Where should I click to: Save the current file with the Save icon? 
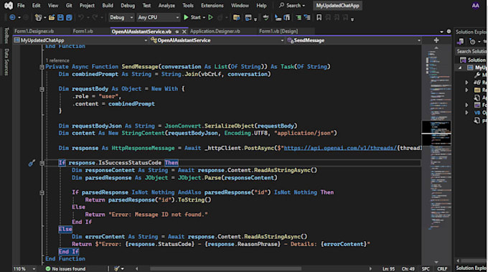coord(60,17)
